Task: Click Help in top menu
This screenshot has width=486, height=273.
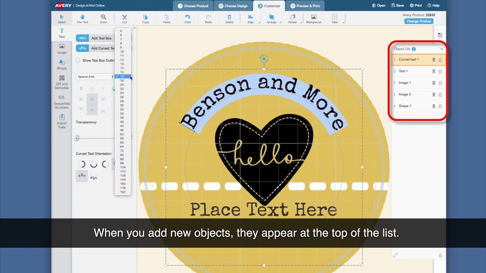Action: [434, 6]
